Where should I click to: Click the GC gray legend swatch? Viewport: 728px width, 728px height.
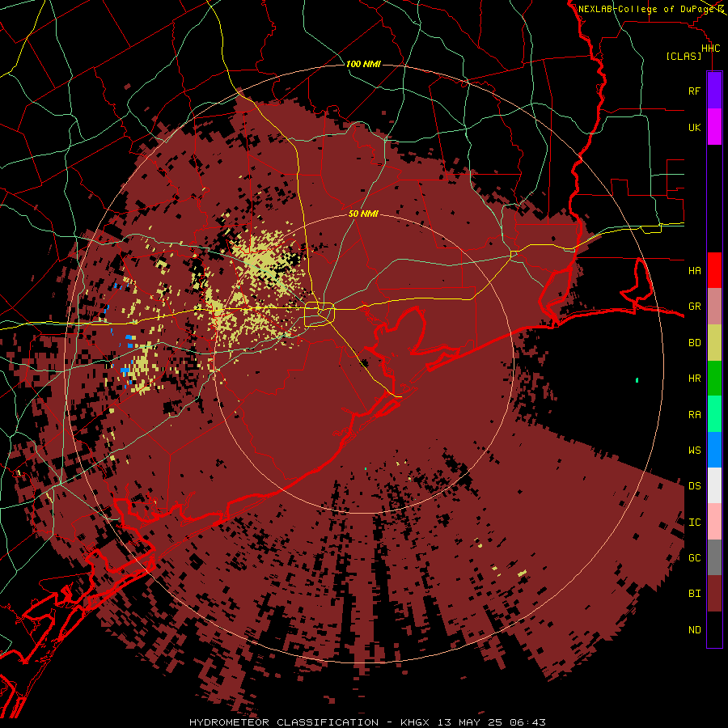714,557
